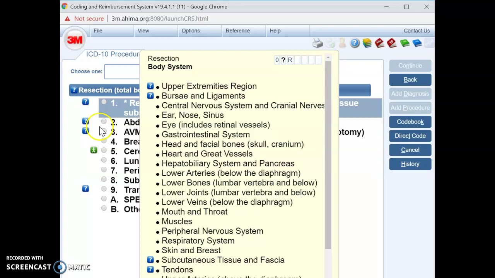Click the Codebook button
495x278 pixels.
[x=410, y=122]
